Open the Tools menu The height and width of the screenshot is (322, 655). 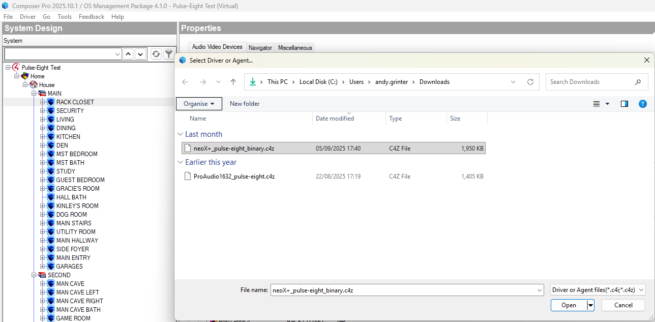[x=65, y=17]
